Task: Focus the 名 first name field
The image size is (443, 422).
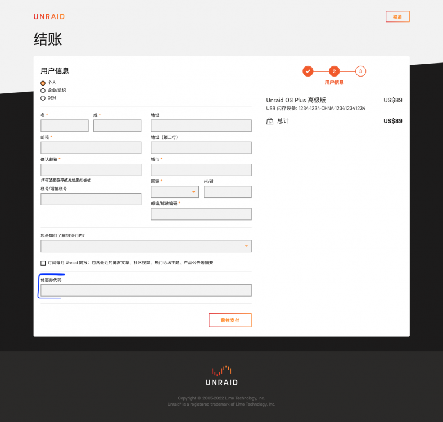Action: coord(65,125)
